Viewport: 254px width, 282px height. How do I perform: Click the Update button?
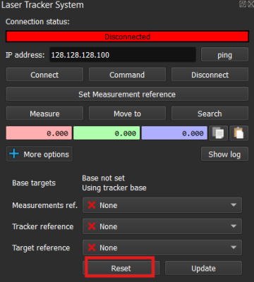[203, 268]
